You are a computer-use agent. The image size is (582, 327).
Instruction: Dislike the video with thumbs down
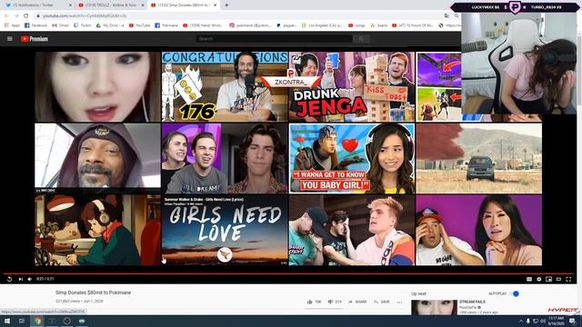point(335,302)
